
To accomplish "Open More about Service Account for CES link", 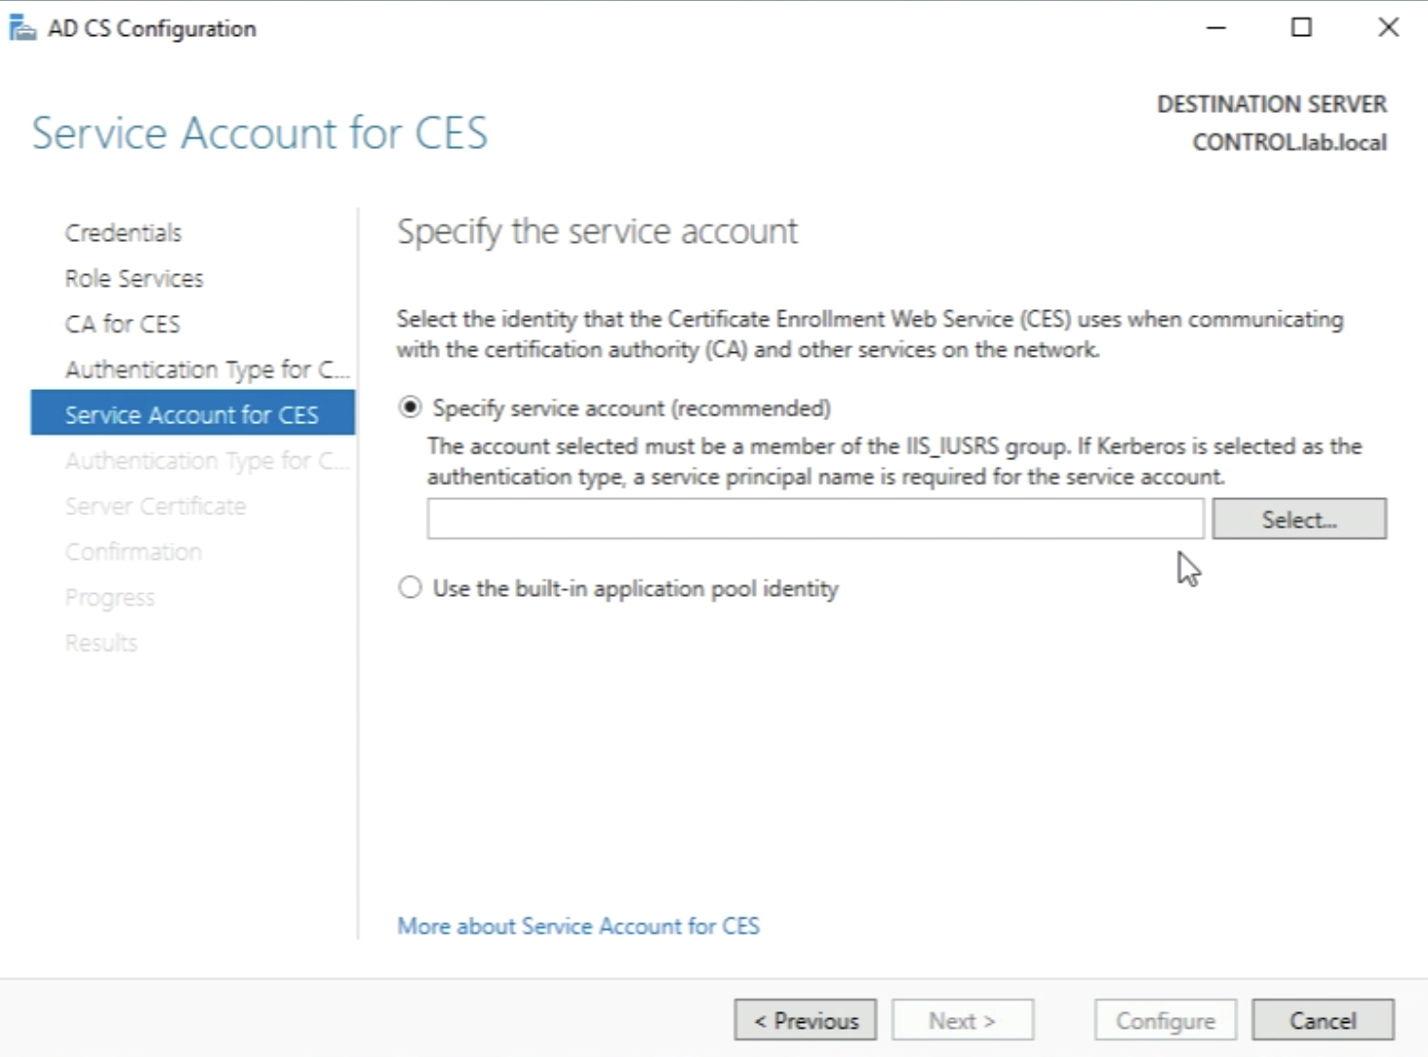I will point(577,926).
